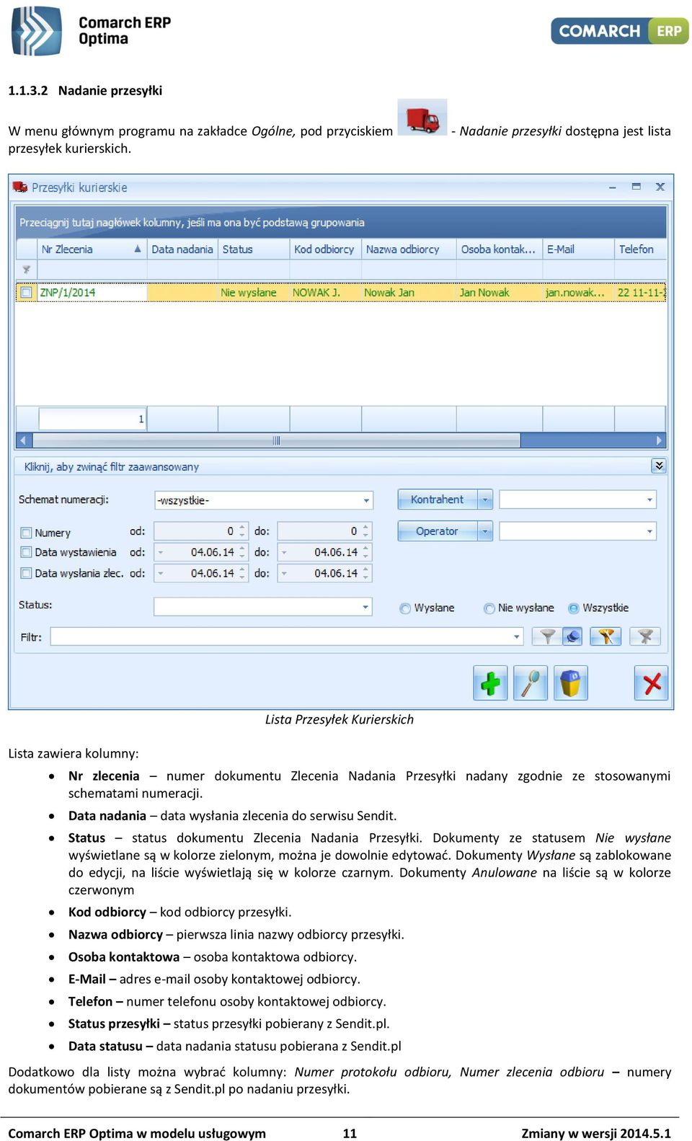692x1141 pixels.
Task: Click the jan.nowak... e-mail cell
Action: (577, 293)
